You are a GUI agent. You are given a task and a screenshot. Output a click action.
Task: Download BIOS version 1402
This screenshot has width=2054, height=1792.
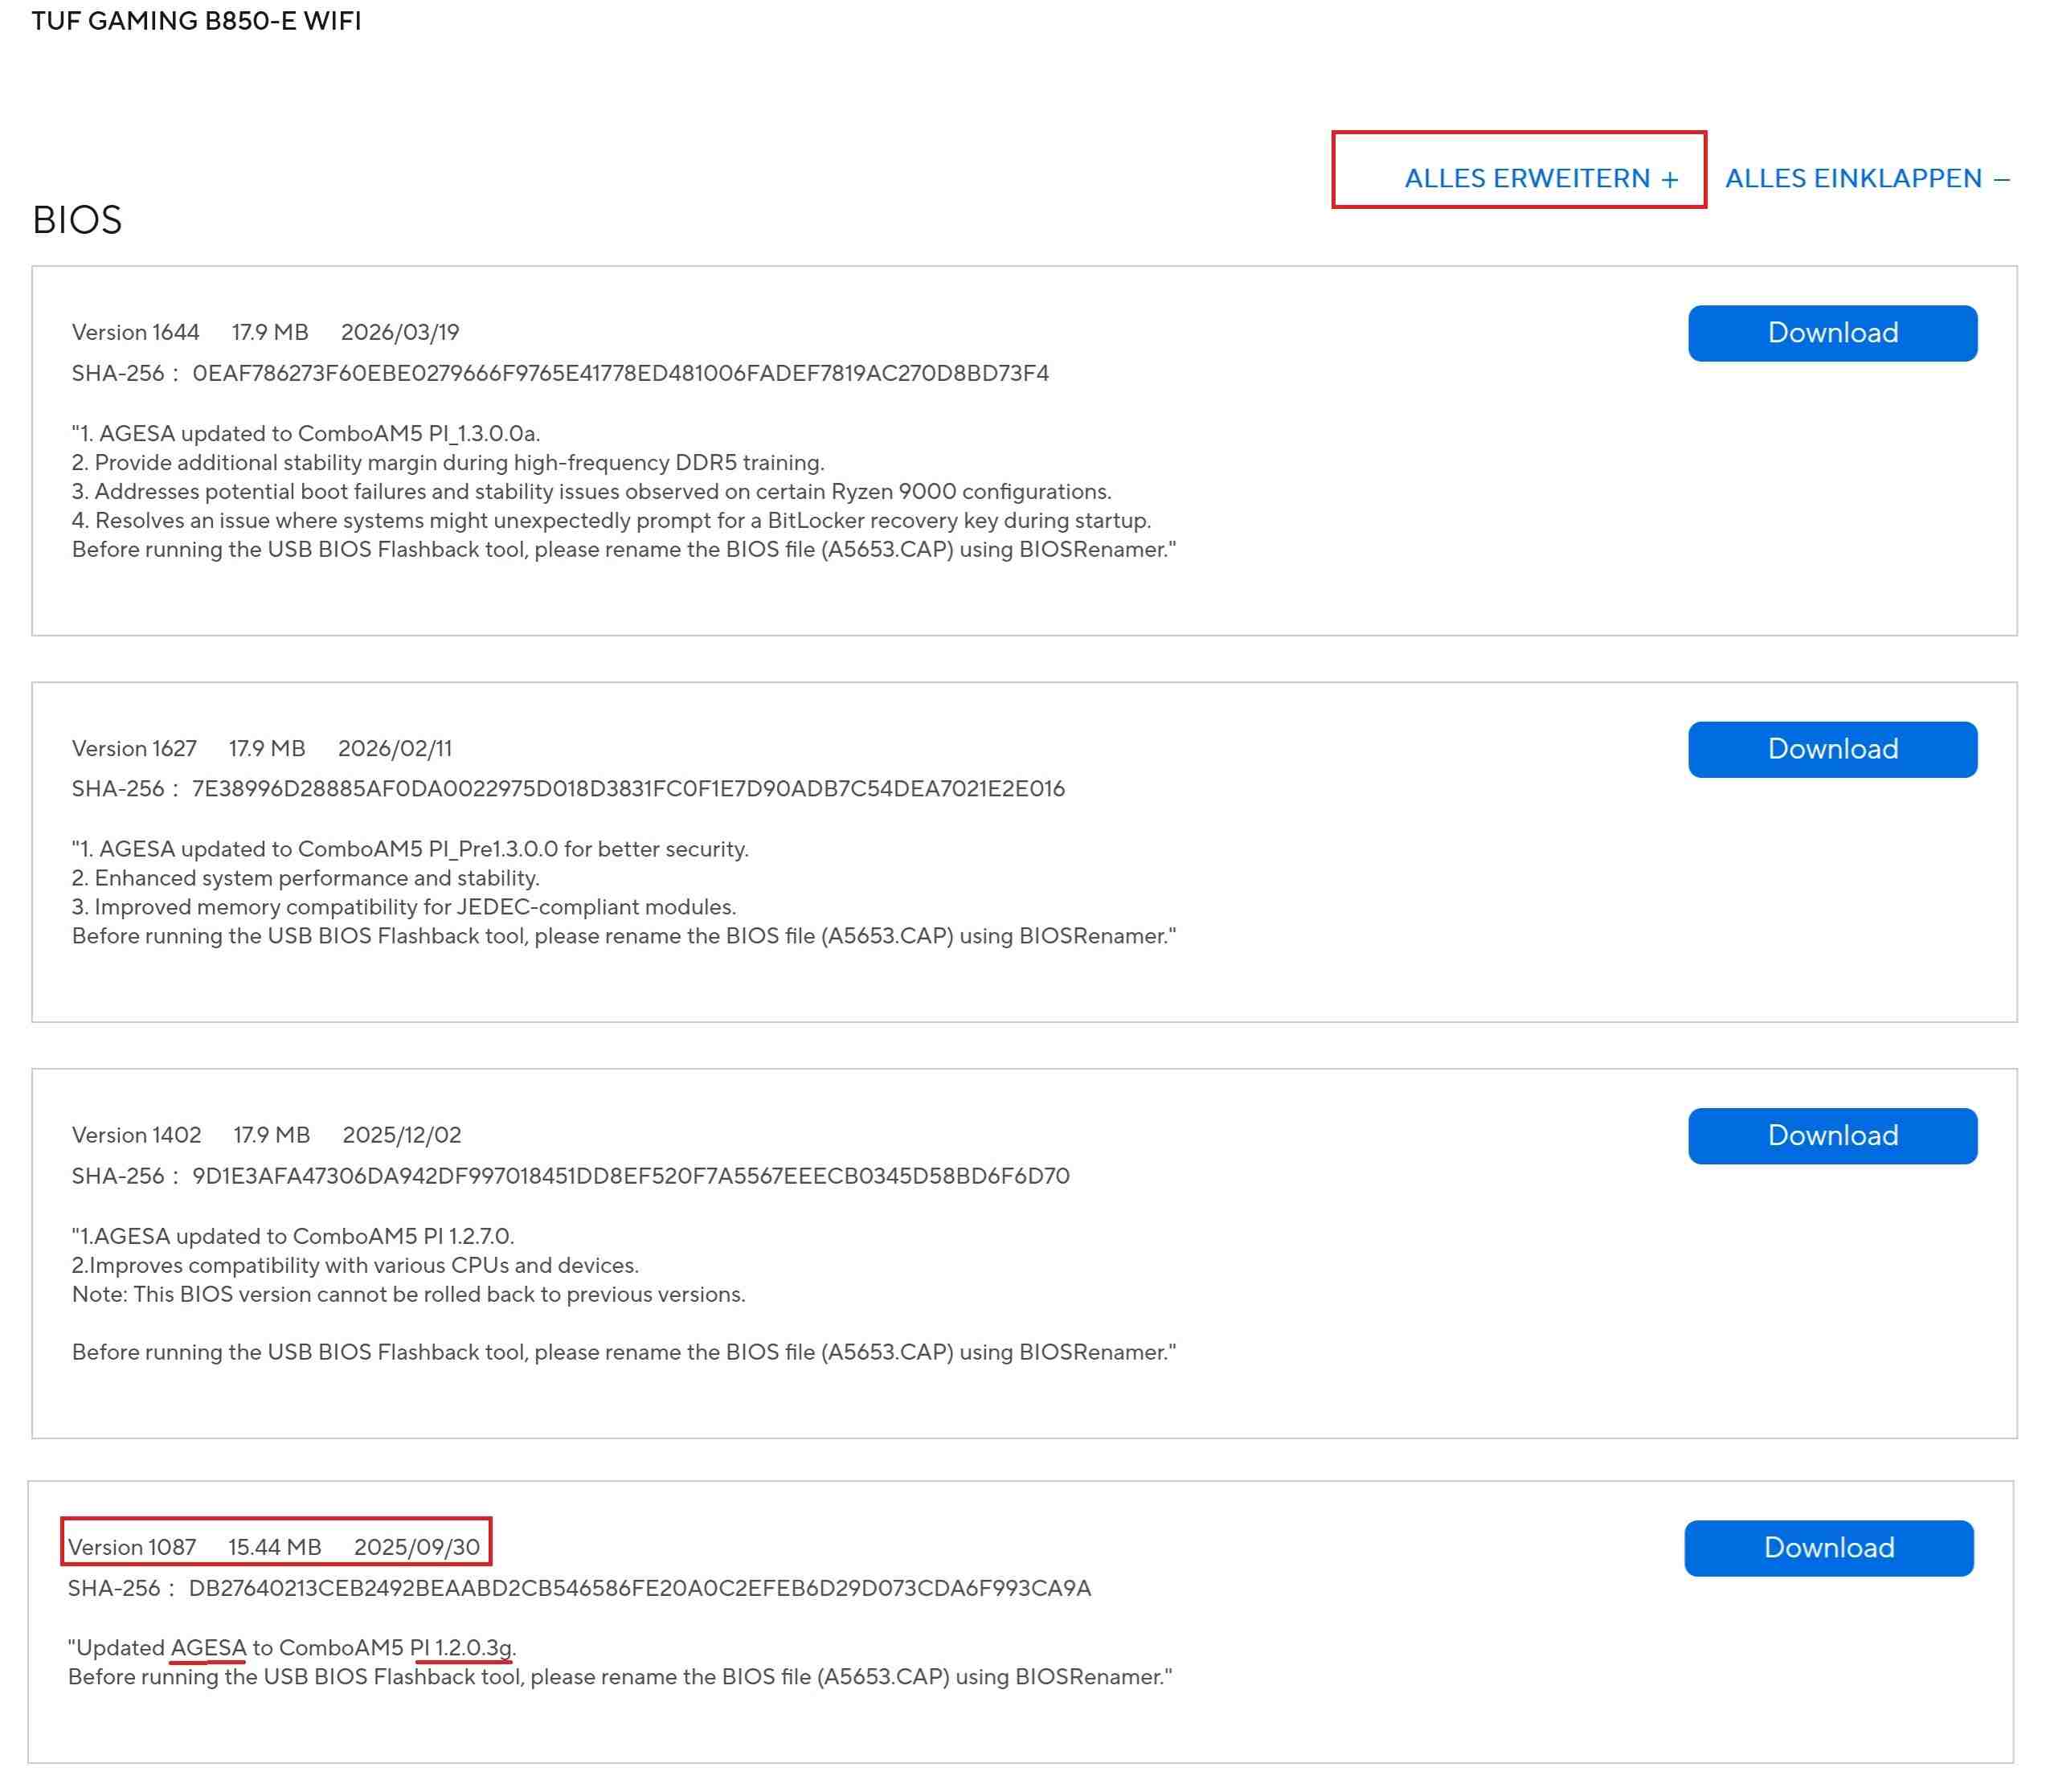pyautogui.click(x=1832, y=1135)
